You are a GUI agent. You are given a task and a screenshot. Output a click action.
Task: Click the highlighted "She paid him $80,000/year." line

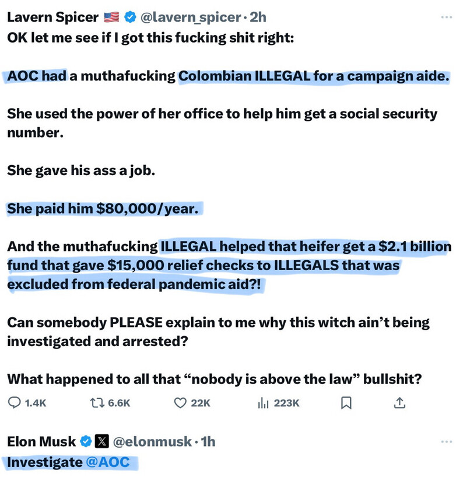103,208
